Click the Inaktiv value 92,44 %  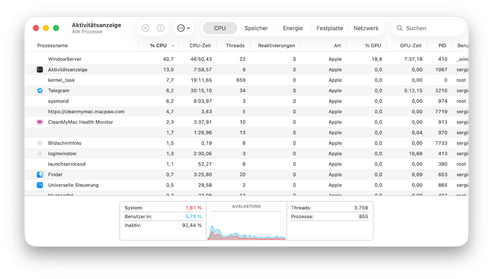pyautogui.click(x=192, y=225)
